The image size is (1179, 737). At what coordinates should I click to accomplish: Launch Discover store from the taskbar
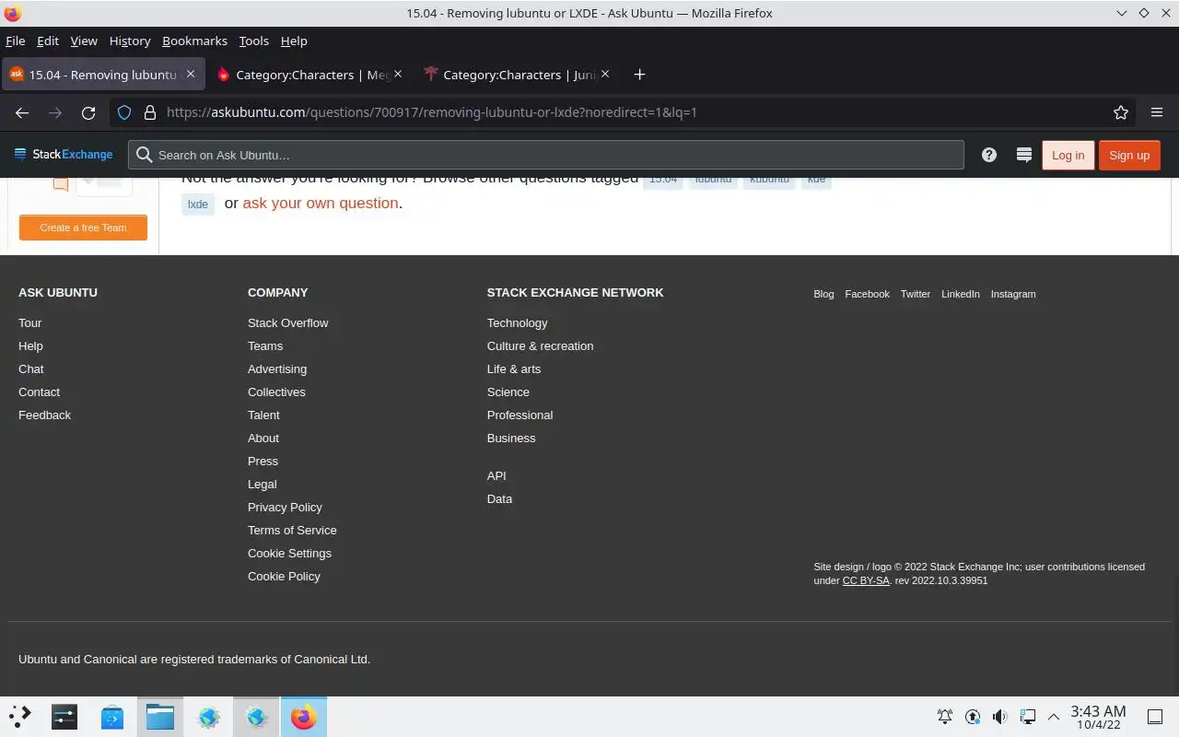click(x=112, y=717)
